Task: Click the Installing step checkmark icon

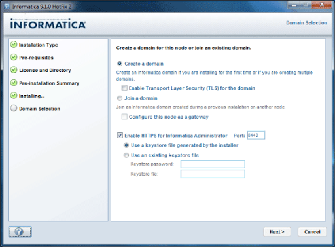Action: pyautogui.click(x=14, y=96)
